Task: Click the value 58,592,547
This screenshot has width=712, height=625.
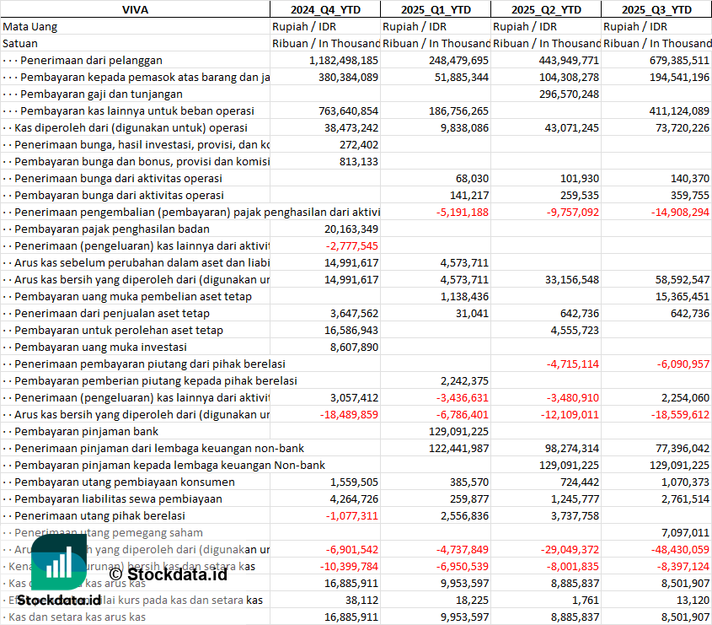Action: coord(682,279)
